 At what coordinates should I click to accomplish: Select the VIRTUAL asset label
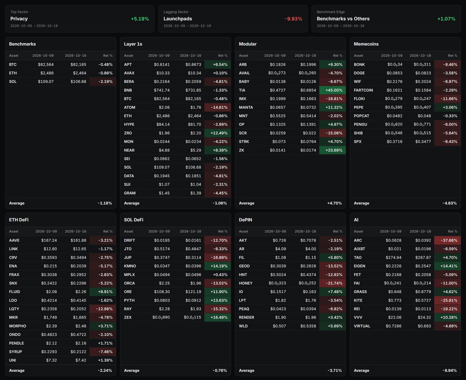pos(362,326)
